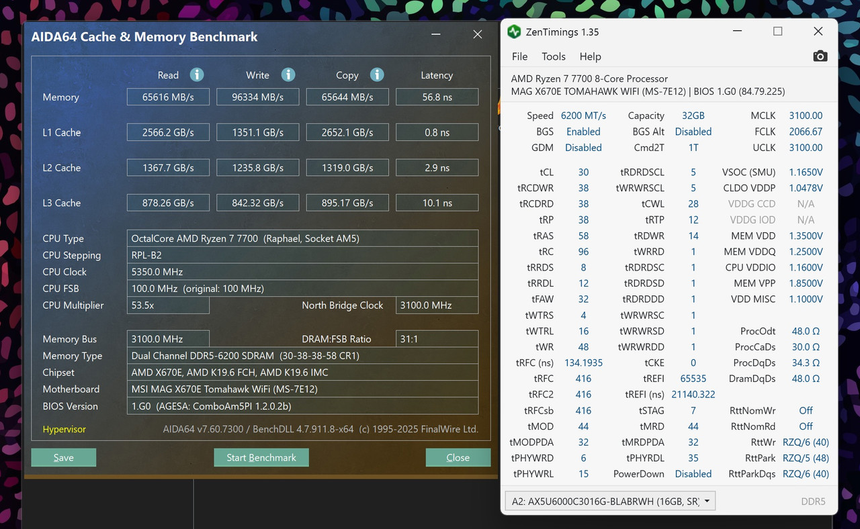Click the Close button in AIDA64
This screenshot has width=860, height=529.
click(x=458, y=457)
